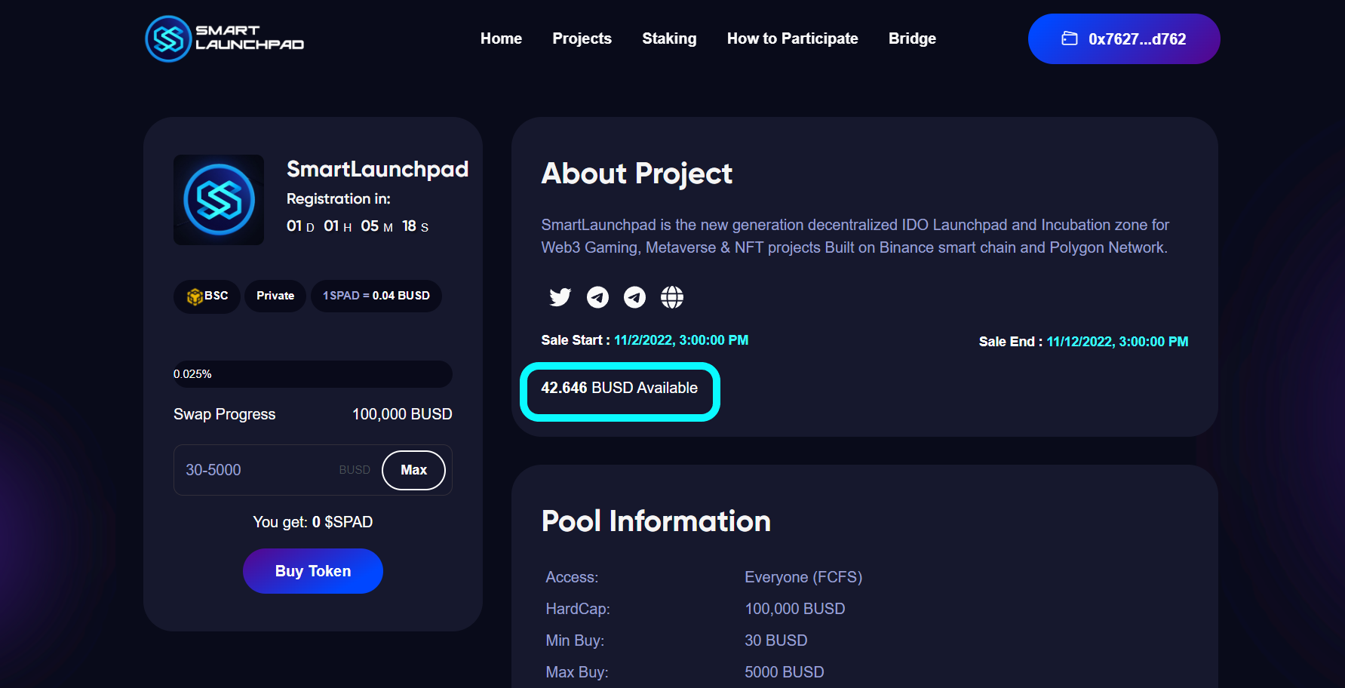This screenshot has height=688, width=1345.
Task: Open the Projects menu item
Action: [582, 38]
